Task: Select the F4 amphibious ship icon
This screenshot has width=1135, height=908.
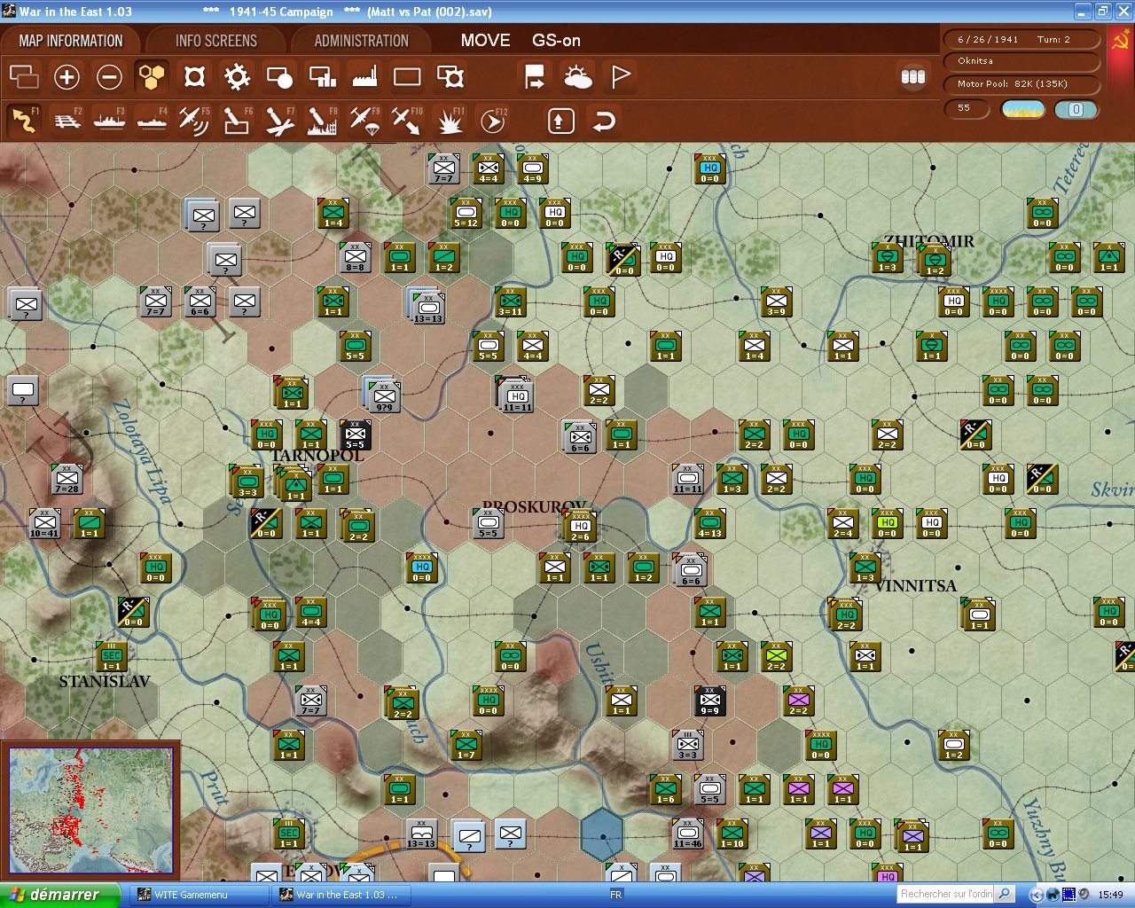Action: point(152,121)
